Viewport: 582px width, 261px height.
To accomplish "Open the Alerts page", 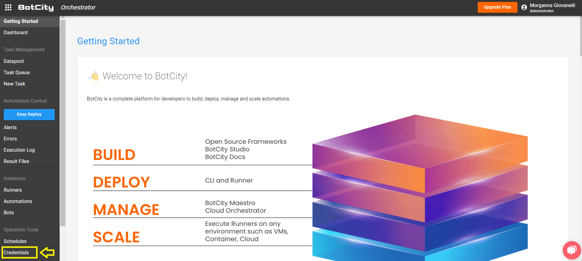I will pyautogui.click(x=30, y=127).
